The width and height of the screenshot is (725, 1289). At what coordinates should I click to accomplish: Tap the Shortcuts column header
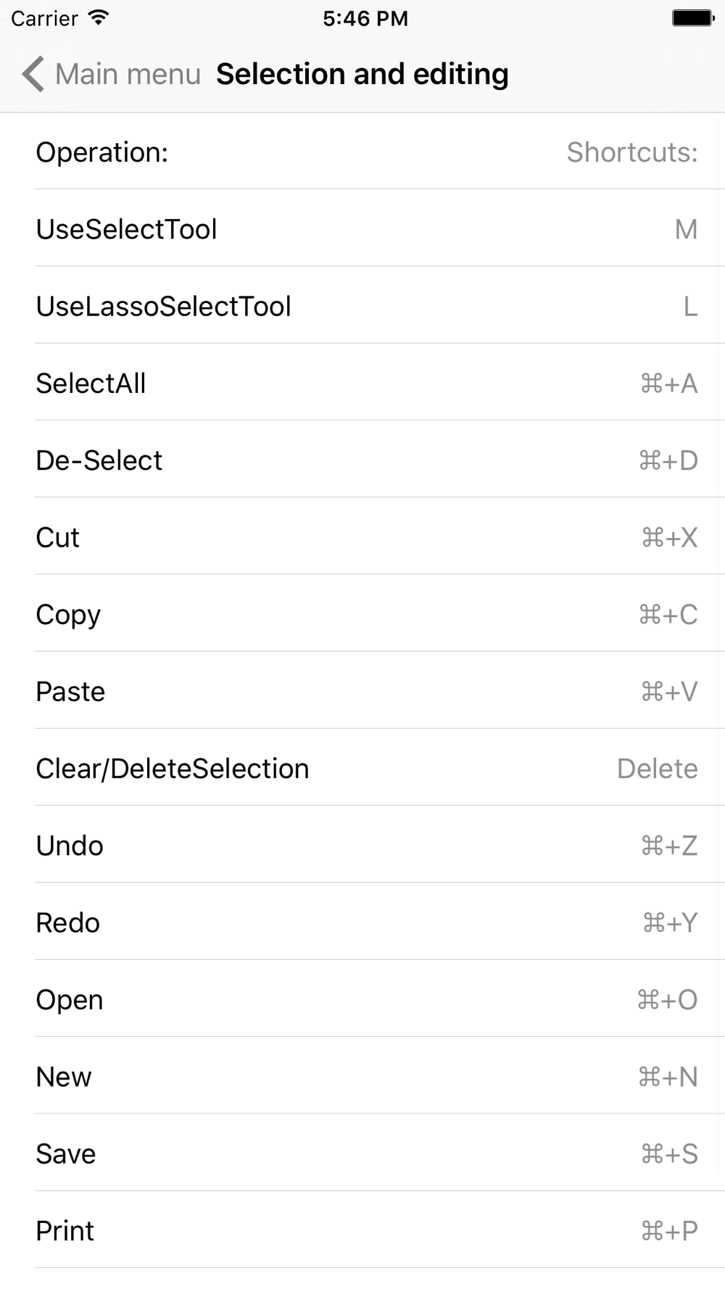coord(632,152)
